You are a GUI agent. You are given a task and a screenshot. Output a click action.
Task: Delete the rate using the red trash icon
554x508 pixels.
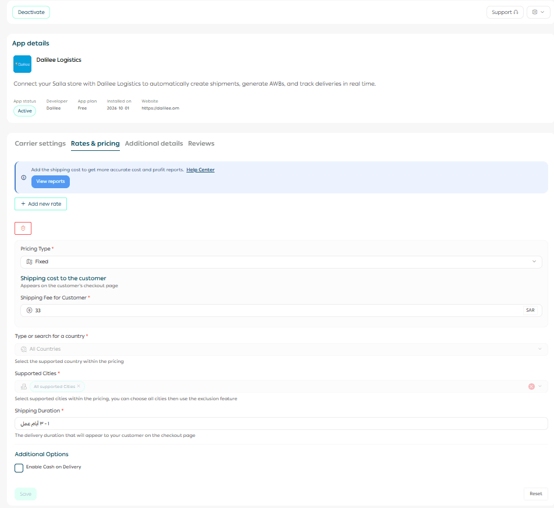coord(23,228)
